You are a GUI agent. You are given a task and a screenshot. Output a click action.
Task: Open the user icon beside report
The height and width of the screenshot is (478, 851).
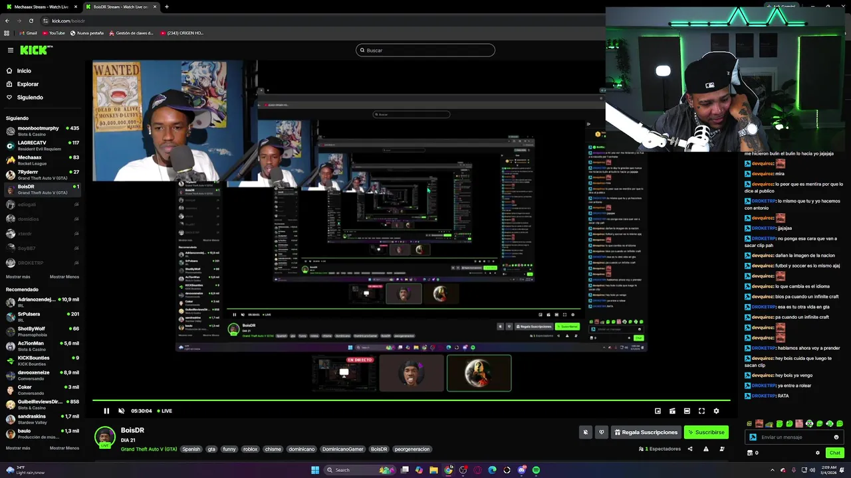click(x=722, y=449)
